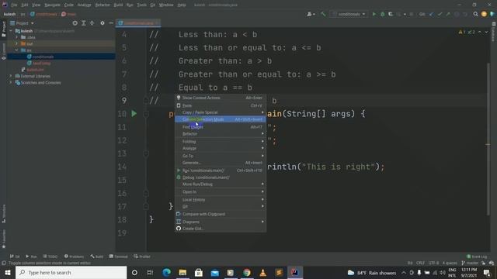Hide the Project panel with minus icon
The height and width of the screenshot is (279, 497).
pyautogui.click(x=110, y=23)
